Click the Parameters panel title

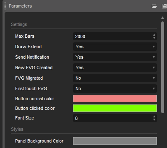point(20,6)
